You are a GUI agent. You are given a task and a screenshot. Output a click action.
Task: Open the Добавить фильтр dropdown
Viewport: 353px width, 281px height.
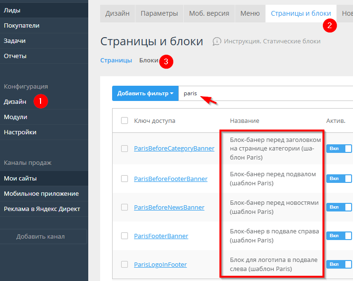(x=145, y=93)
